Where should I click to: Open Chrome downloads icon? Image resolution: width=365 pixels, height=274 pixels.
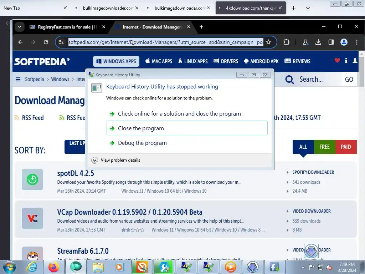[x=318, y=42]
